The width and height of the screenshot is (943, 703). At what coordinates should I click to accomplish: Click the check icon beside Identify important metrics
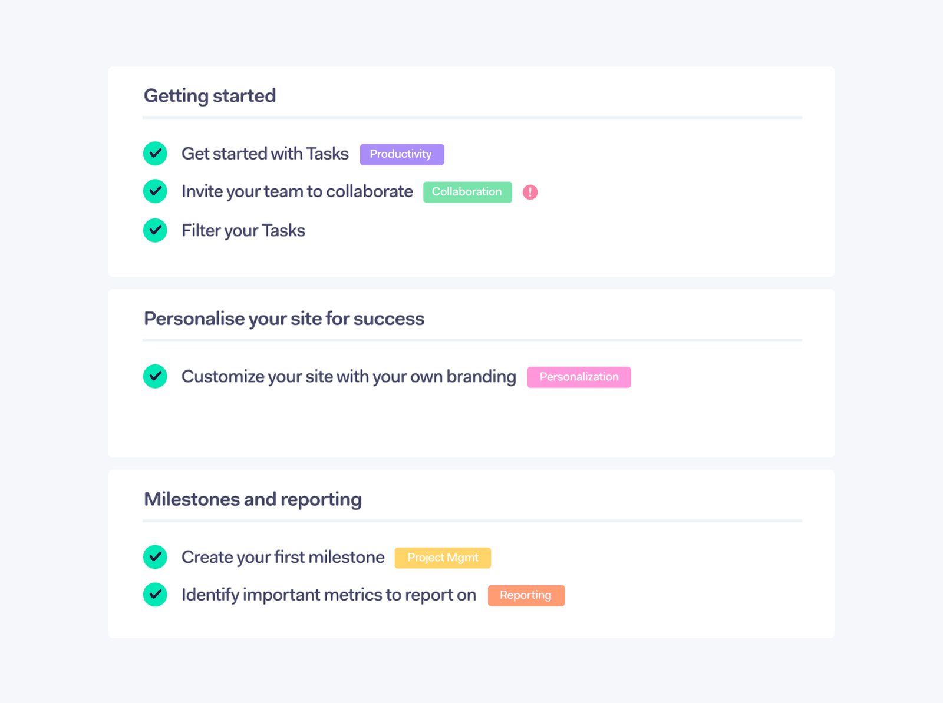[155, 595]
